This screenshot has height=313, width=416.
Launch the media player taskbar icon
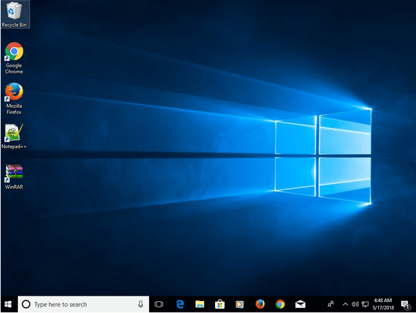coord(240,304)
